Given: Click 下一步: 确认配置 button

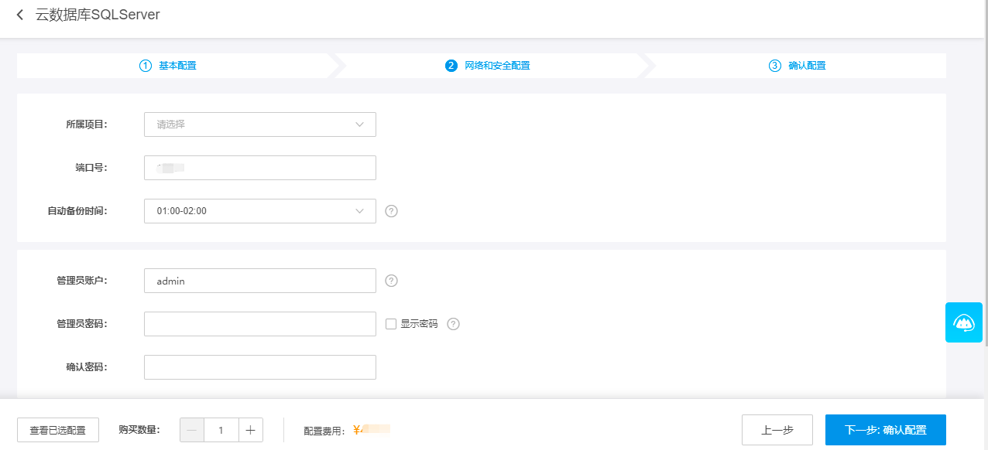Looking at the screenshot, I should (x=885, y=430).
